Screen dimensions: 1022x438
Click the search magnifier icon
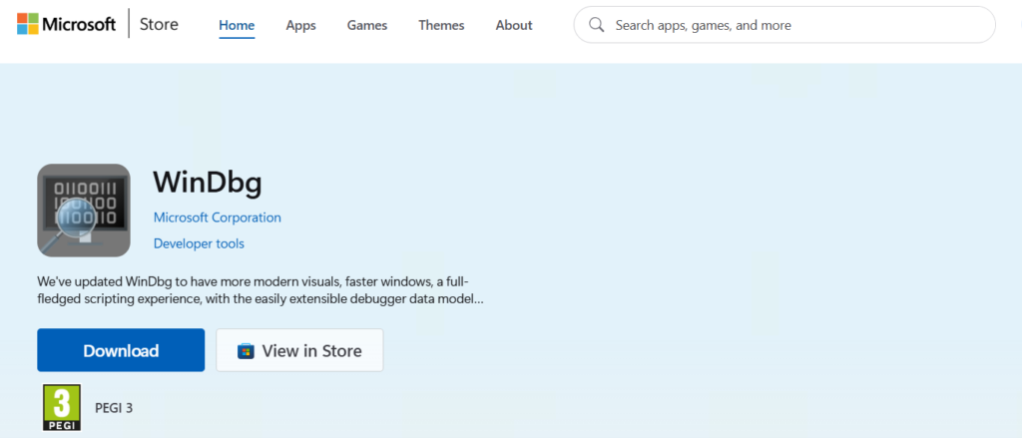[596, 25]
